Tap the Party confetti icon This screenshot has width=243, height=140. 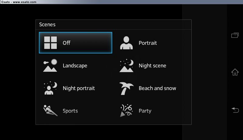click(126, 110)
